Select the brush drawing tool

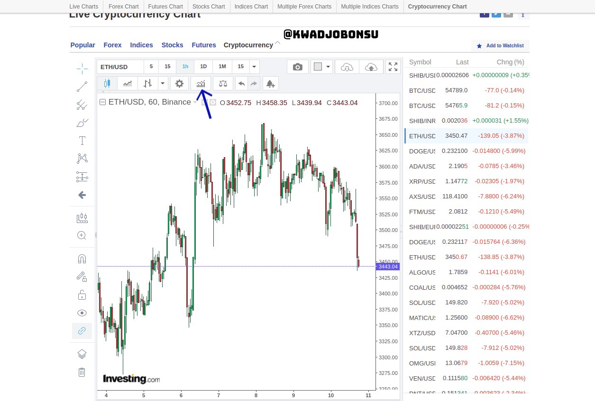[x=82, y=123]
